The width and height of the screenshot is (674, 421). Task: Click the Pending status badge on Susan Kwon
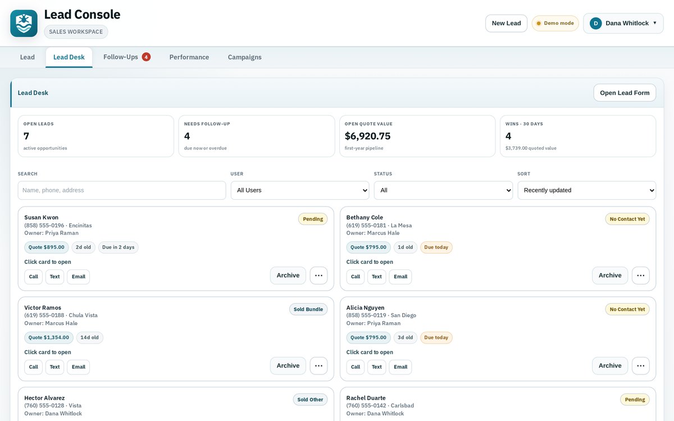[313, 219]
